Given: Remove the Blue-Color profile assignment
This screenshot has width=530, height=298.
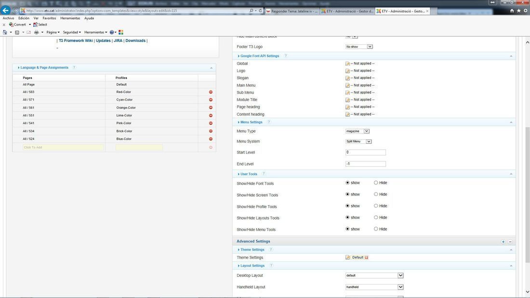Looking at the screenshot, I should [211, 139].
